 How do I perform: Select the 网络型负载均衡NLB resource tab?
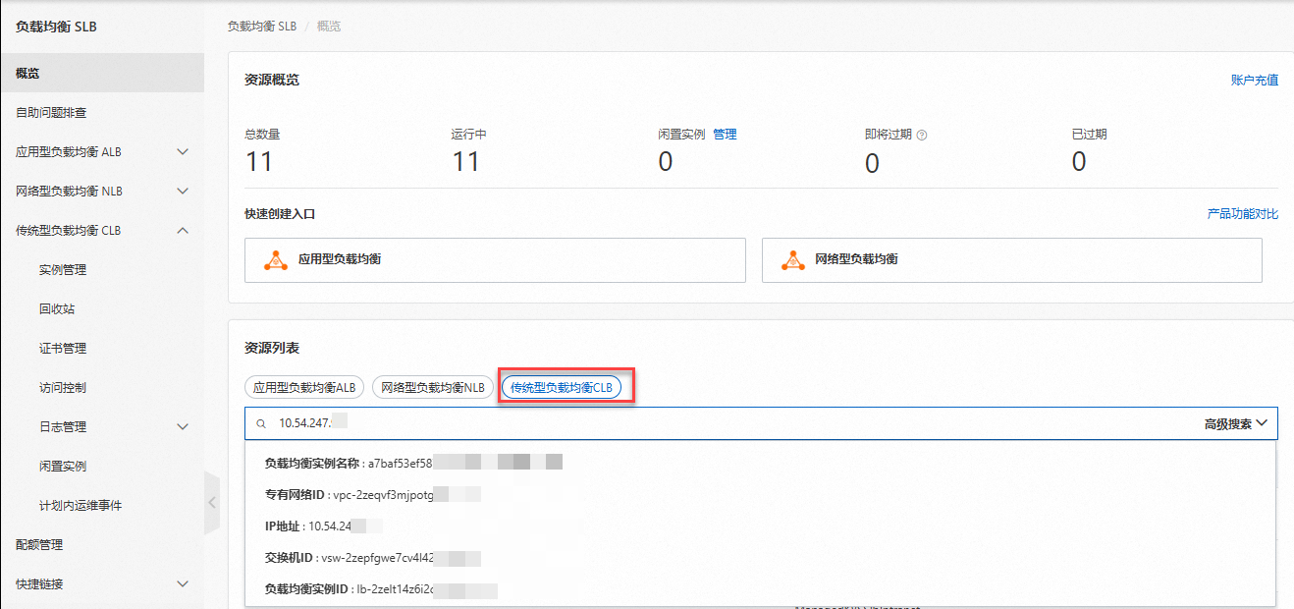(x=433, y=387)
